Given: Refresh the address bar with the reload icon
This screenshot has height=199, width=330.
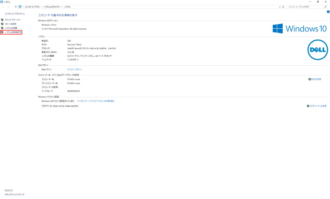Looking at the screenshot, I should pyautogui.click(x=283, y=7).
